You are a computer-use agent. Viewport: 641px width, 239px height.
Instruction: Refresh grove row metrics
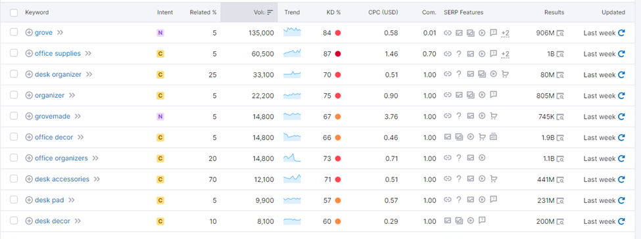click(621, 33)
